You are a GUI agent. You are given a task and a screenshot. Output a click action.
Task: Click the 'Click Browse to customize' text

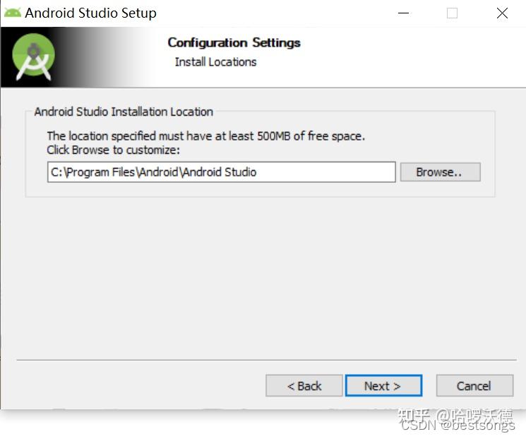pos(114,150)
